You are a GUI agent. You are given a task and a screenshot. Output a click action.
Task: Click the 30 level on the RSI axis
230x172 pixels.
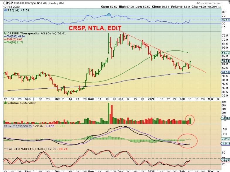pyautogui.click(x=224, y=24)
